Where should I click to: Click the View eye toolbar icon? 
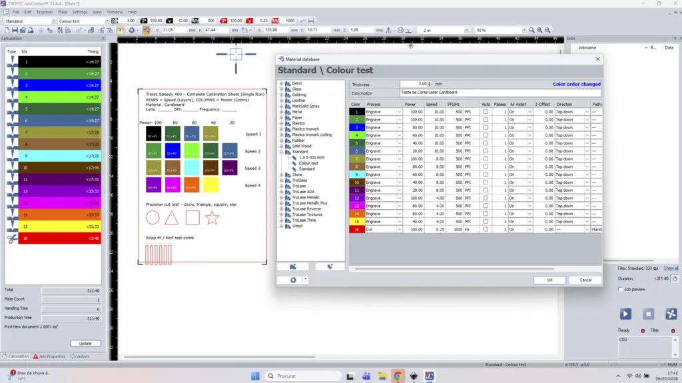pyautogui.click(x=121, y=30)
